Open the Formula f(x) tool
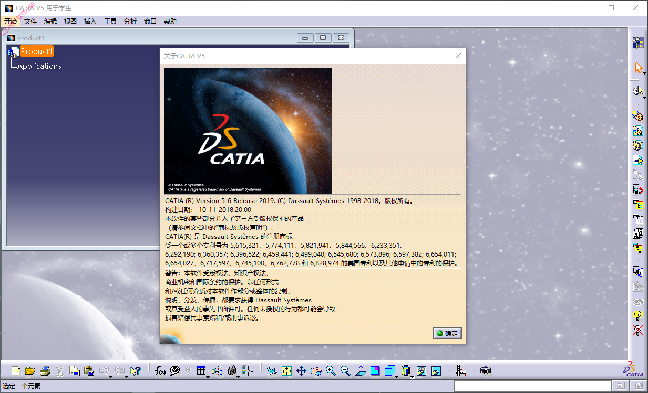The width and height of the screenshot is (648, 393). 160,371
